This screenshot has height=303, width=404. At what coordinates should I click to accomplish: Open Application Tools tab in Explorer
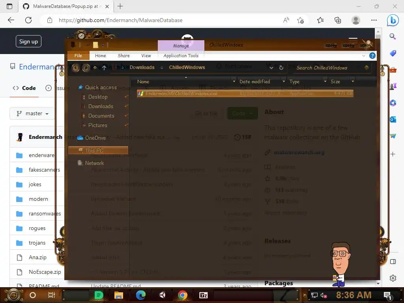181,56
